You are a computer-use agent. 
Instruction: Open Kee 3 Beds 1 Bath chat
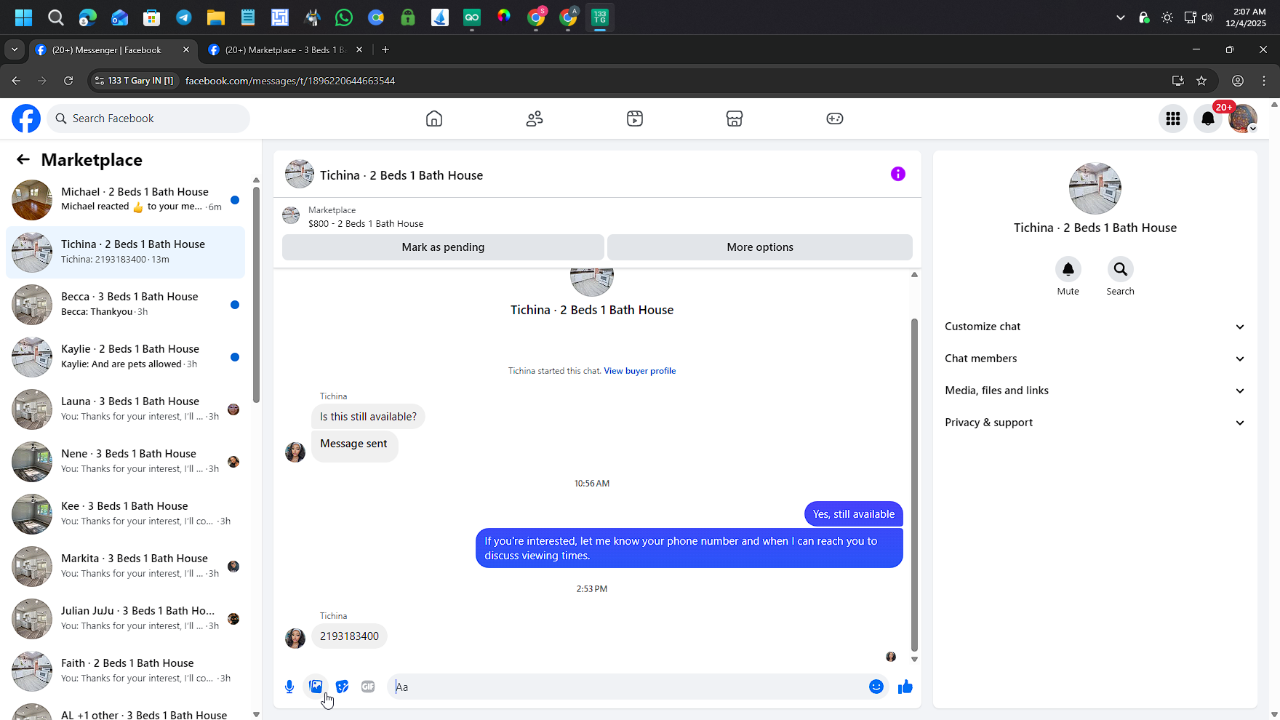126,514
